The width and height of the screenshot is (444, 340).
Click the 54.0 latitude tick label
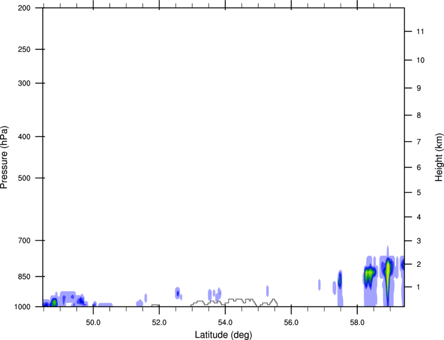click(x=225, y=323)
